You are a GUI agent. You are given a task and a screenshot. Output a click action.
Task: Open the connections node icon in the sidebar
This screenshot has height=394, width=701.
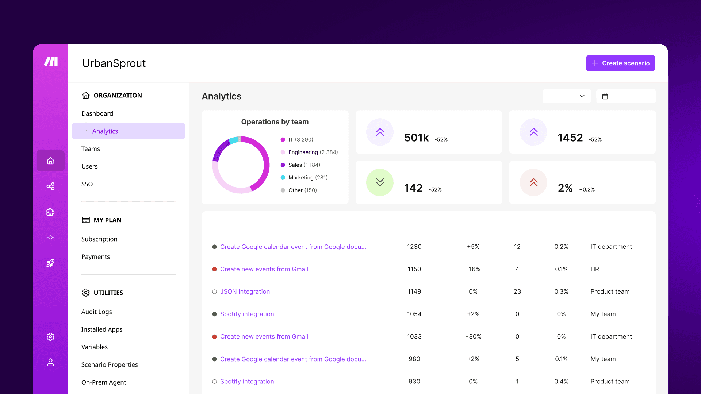point(50,237)
